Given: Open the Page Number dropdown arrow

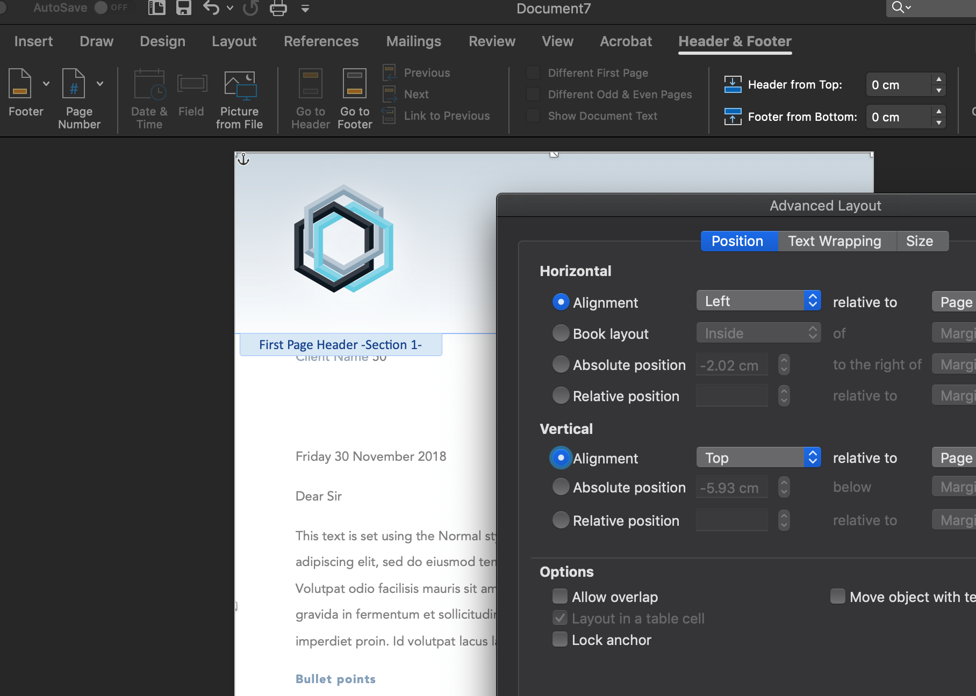Looking at the screenshot, I should click(x=100, y=83).
